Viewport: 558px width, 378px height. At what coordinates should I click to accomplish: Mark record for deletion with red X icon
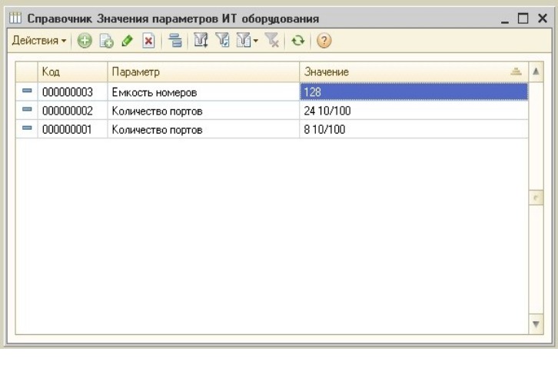click(148, 41)
